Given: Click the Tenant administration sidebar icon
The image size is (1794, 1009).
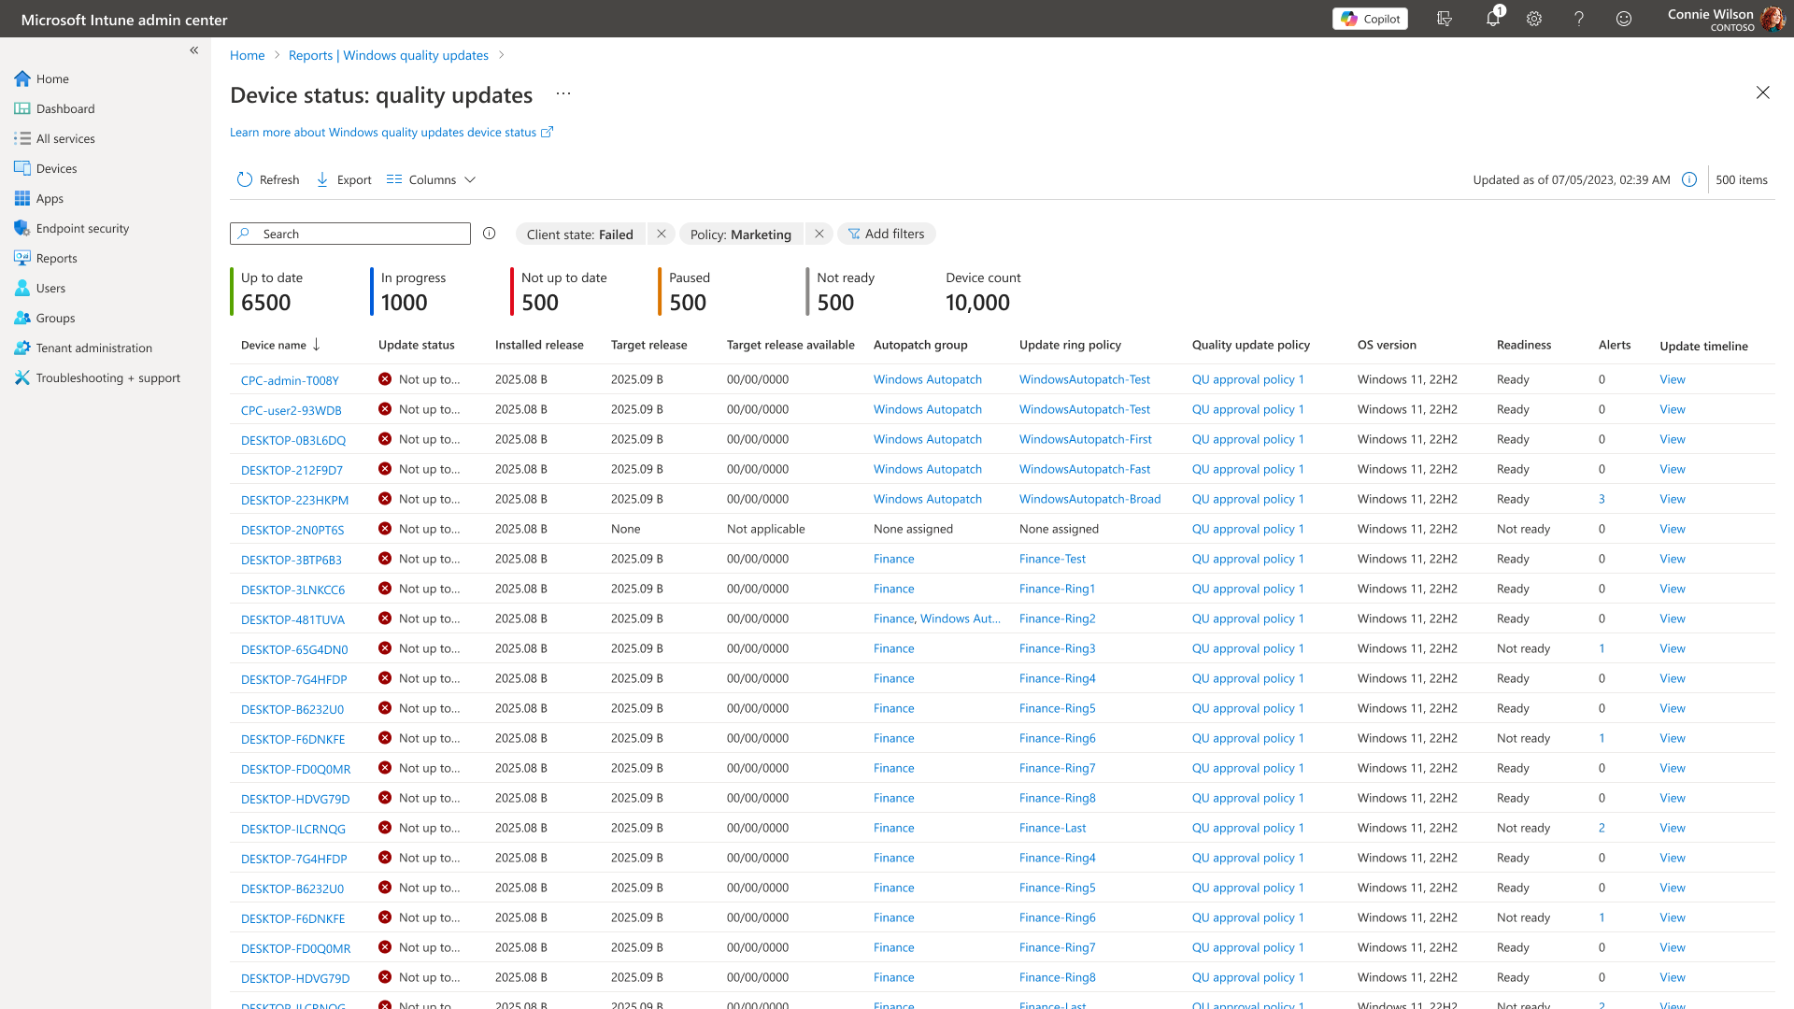Looking at the screenshot, I should [22, 348].
